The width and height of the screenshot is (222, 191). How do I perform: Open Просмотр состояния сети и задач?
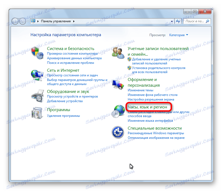coord(72,75)
